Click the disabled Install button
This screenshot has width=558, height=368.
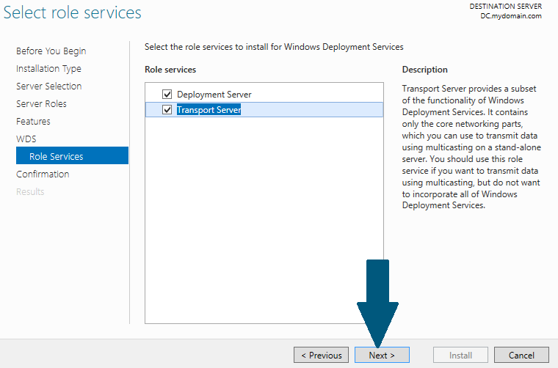(460, 355)
